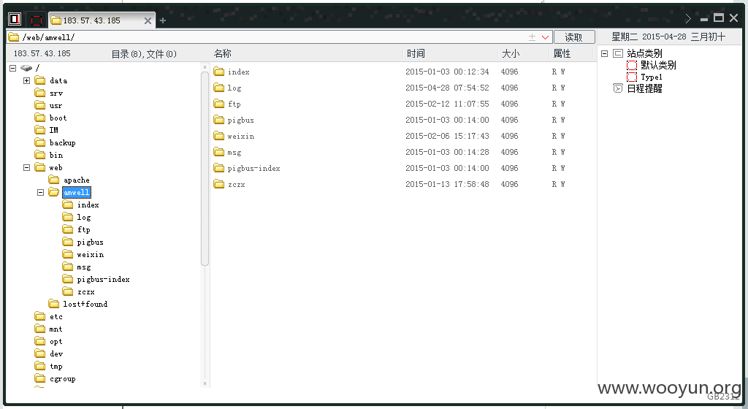This screenshot has width=748, height=409.
Task: Select the log folder icon in file list
Action: [219, 88]
